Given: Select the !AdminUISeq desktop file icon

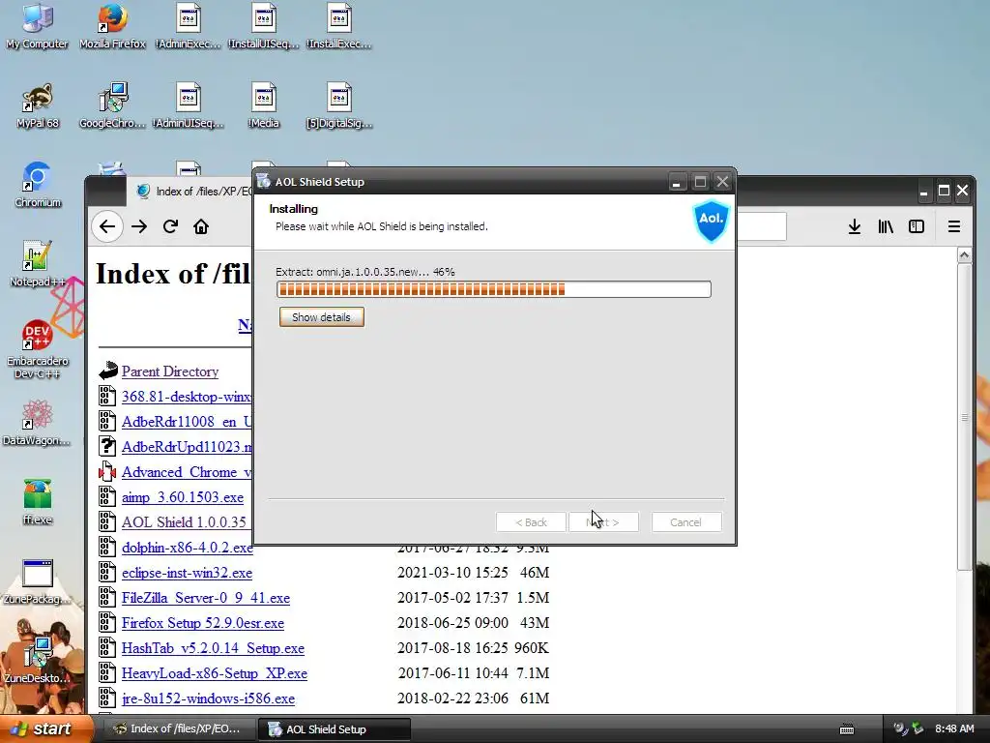Looking at the screenshot, I should click(189, 105).
